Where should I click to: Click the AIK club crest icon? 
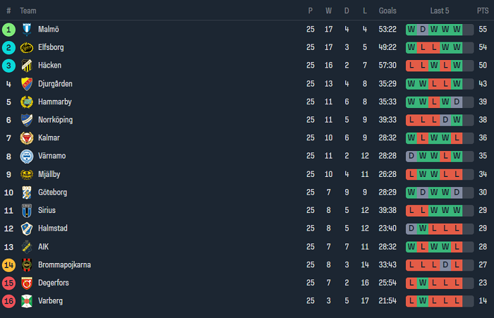pos(27,247)
